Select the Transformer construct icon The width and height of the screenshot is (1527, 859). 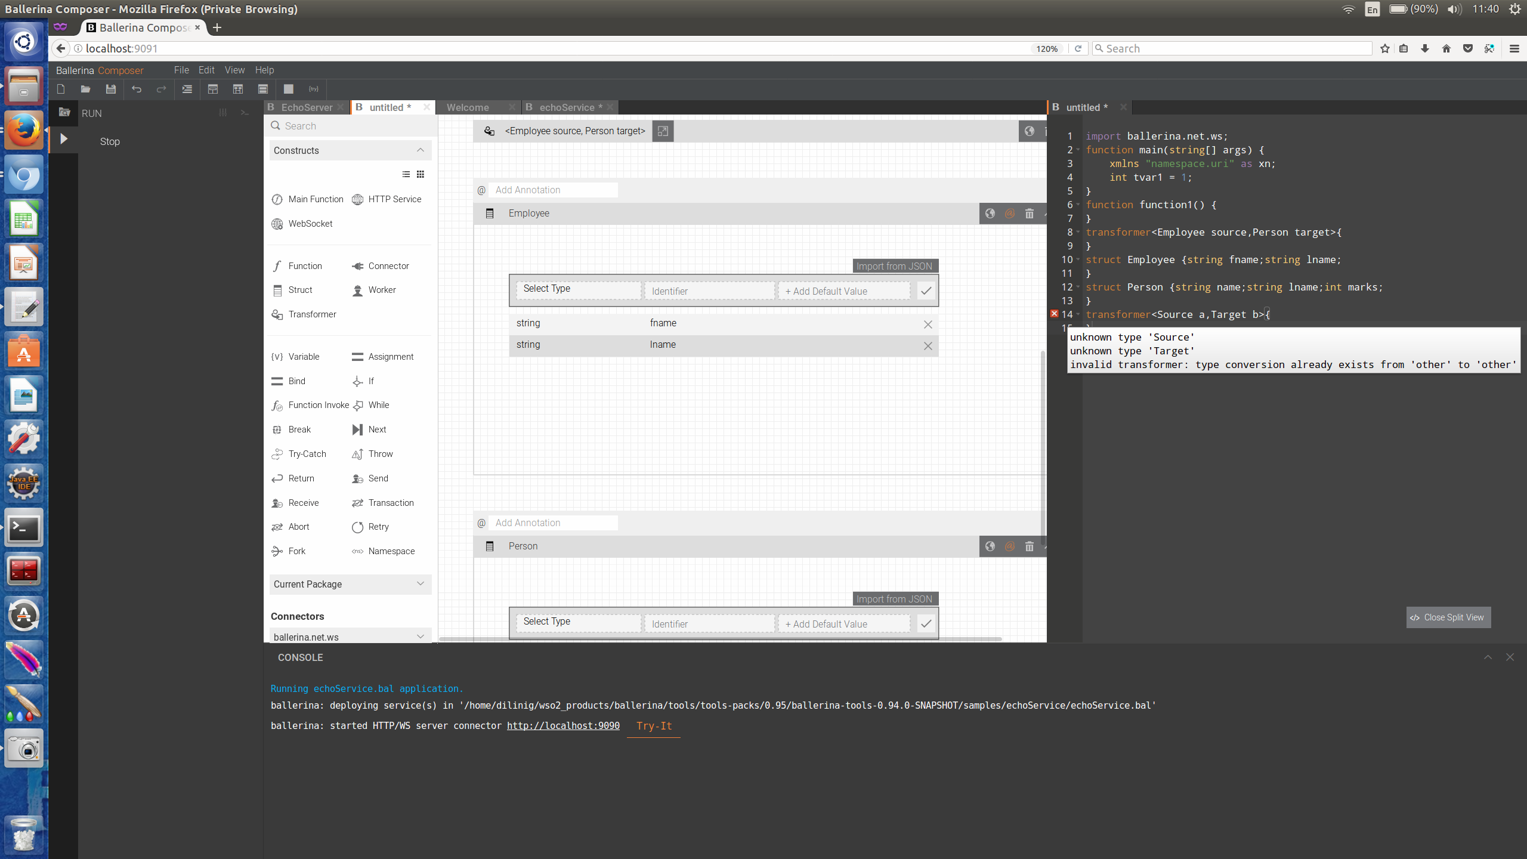(x=277, y=314)
